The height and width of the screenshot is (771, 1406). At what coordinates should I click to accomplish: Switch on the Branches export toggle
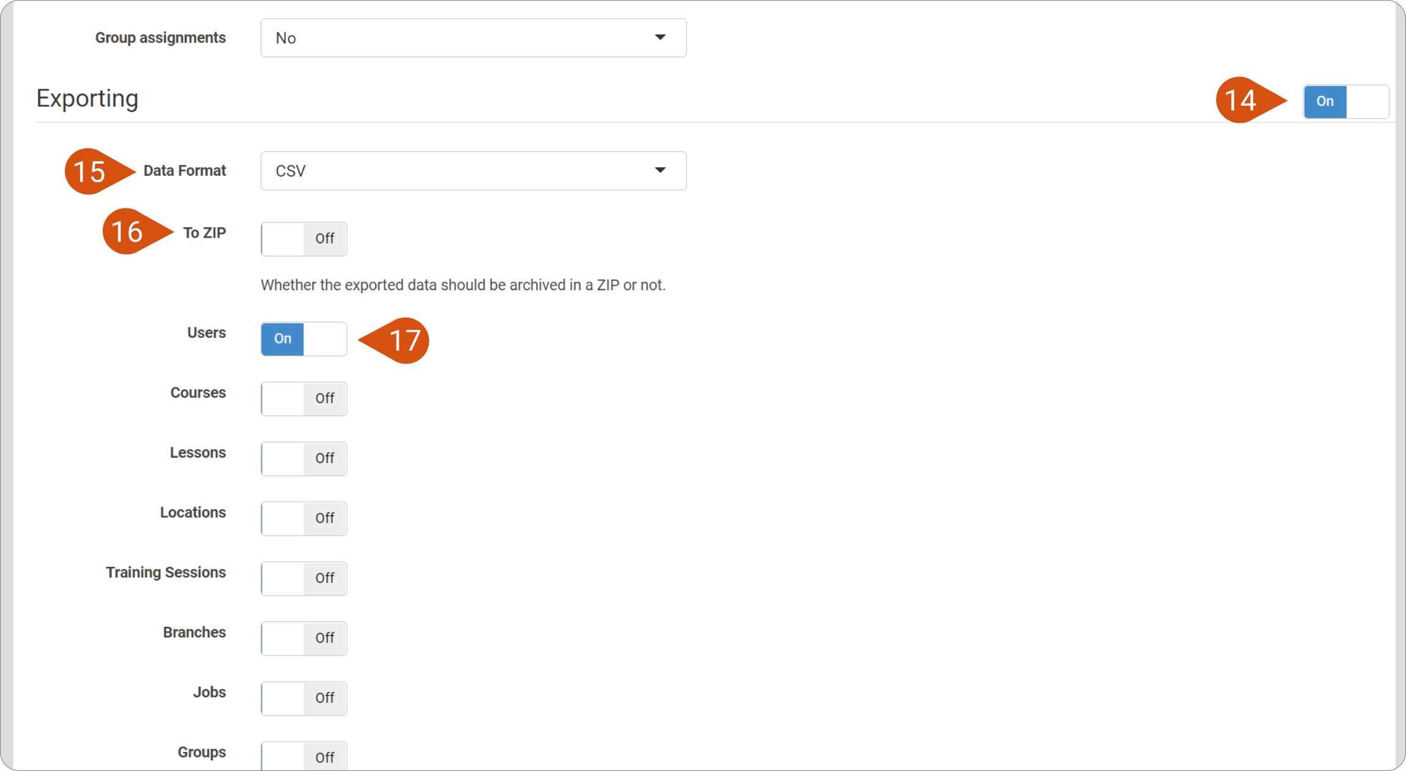coord(304,638)
